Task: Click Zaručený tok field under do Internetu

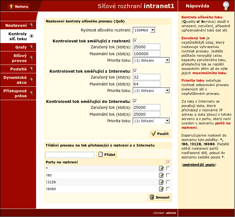Action: click(147, 107)
